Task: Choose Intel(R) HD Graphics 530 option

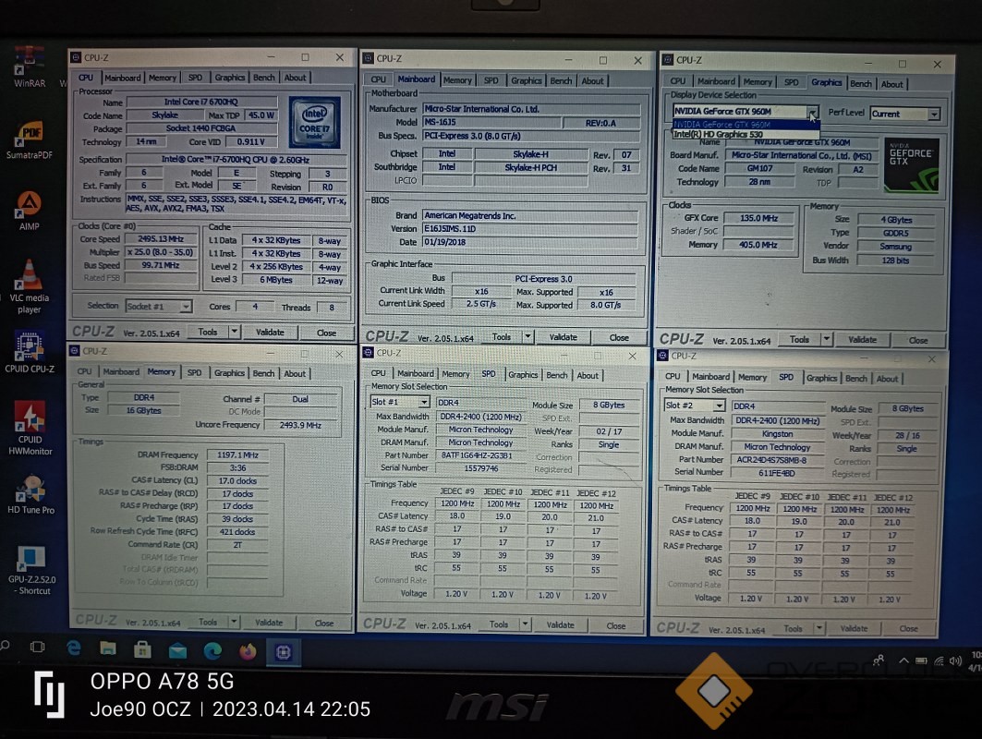Action: 746,134
